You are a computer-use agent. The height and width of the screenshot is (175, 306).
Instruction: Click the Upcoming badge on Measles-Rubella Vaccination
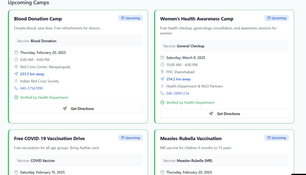click(277, 138)
